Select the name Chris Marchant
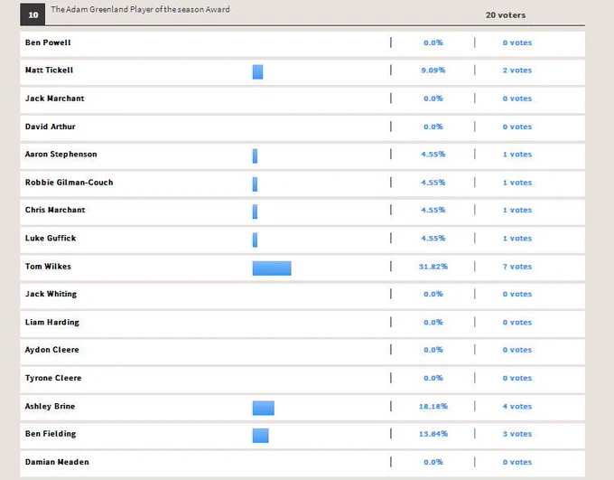Viewport: 614px width, 480px height. click(55, 210)
